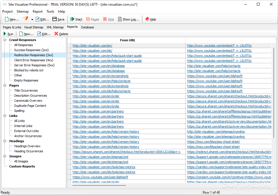Open the http://site-visualizer.com/en/sitemap/xml link
278x195 pixels.
coord(100,157)
